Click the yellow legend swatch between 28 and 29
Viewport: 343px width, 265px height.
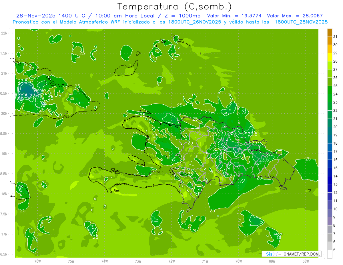tap(330, 57)
